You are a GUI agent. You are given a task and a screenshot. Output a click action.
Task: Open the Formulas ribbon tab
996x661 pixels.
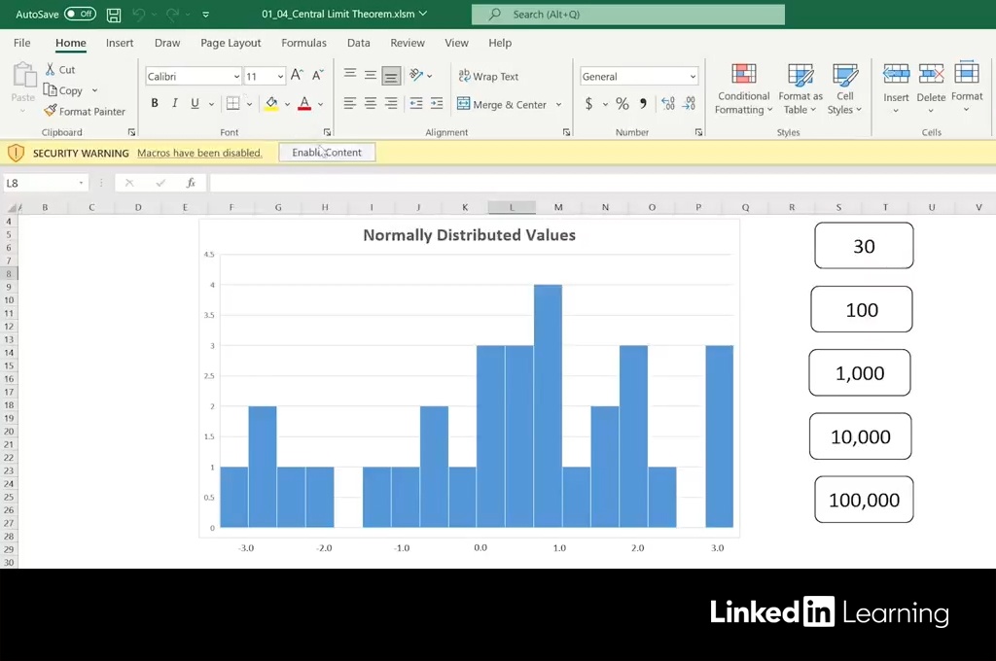coord(303,43)
